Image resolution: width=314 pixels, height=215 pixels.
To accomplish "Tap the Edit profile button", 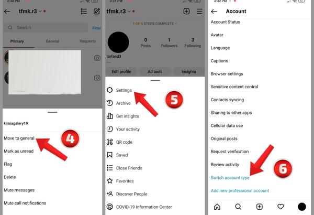I will (121, 72).
